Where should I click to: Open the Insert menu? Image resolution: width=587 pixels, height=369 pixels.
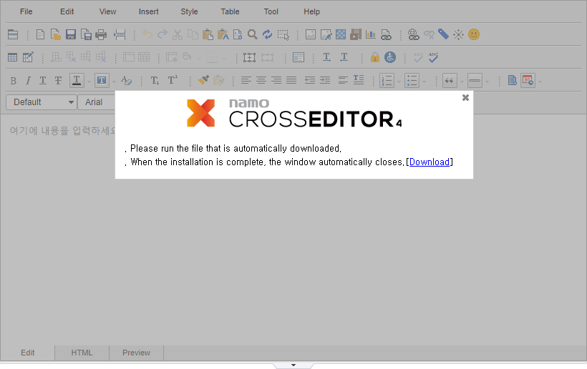tap(148, 11)
